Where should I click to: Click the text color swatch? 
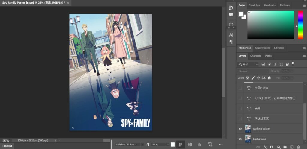(x=173, y=145)
